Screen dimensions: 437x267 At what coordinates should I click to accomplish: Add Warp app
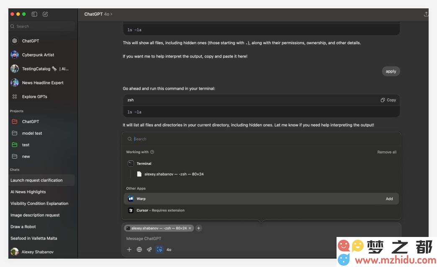[389, 199]
